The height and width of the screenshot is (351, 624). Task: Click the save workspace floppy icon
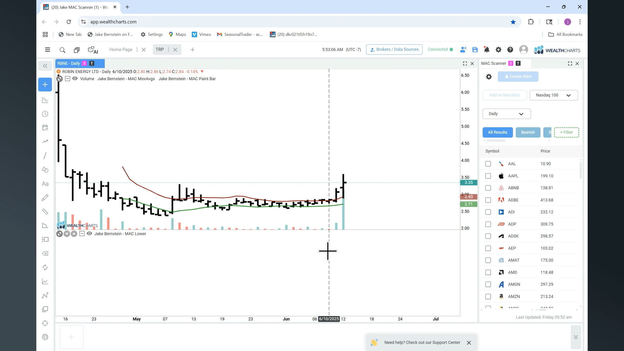click(x=475, y=50)
